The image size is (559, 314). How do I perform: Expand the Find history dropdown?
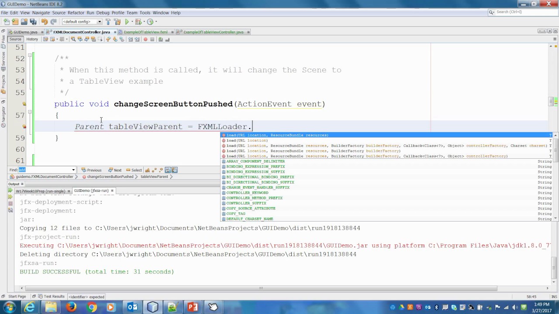pos(73,170)
